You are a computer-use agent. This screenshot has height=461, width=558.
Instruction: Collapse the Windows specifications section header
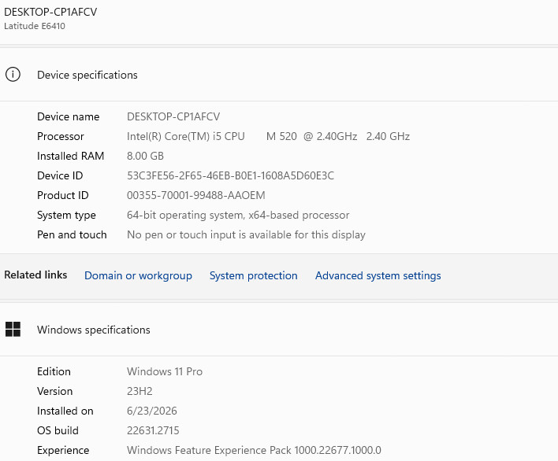coord(279,330)
